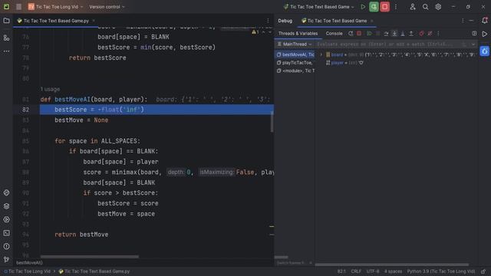Click editor vertical scrollbar thumb
Viewport: 491px width, 276px height.
pyautogui.click(x=272, y=121)
